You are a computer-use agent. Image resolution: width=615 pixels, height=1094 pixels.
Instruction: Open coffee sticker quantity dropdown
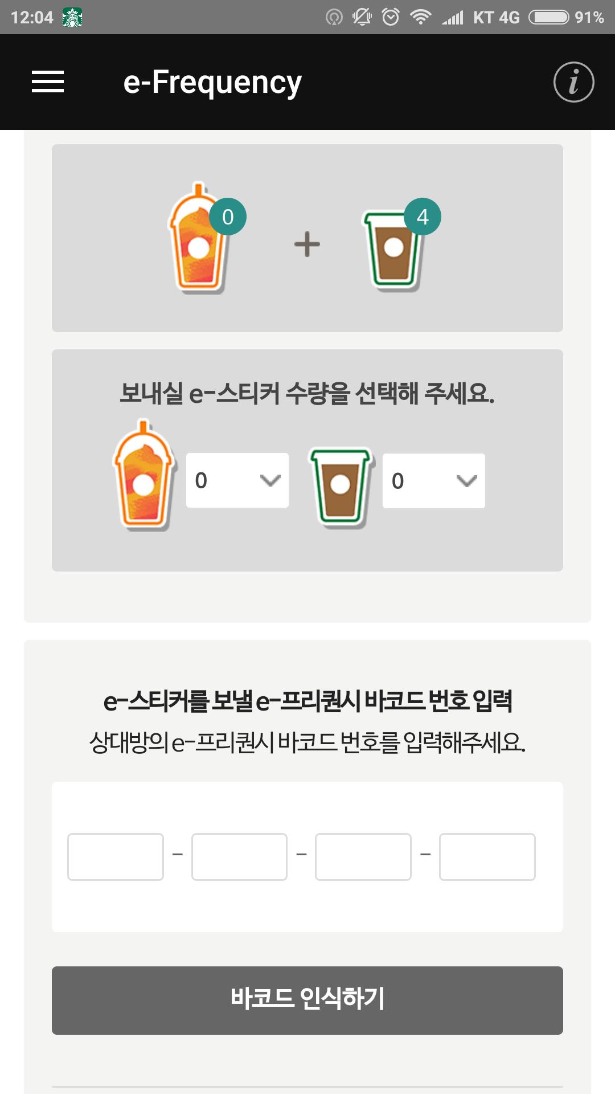click(434, 481)
